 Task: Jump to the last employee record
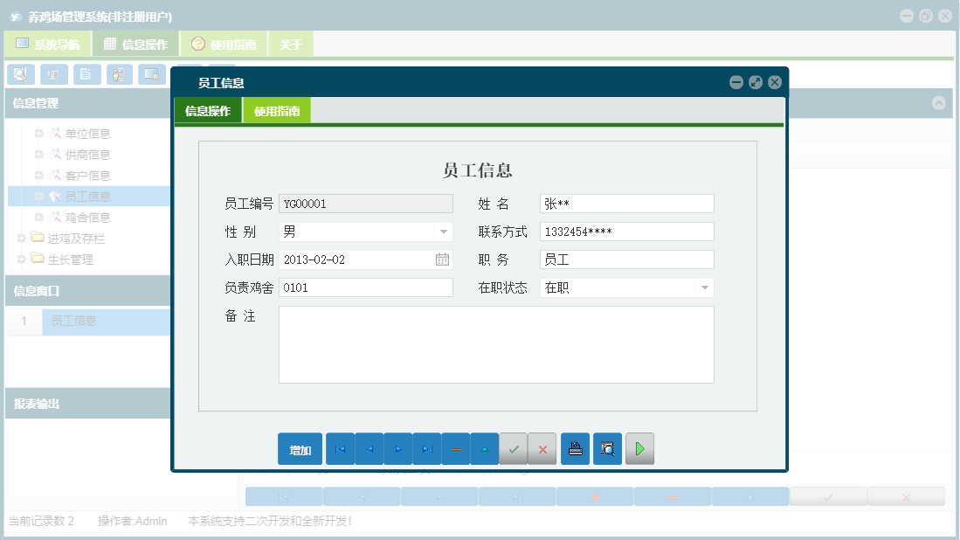[x=427, y=448]
